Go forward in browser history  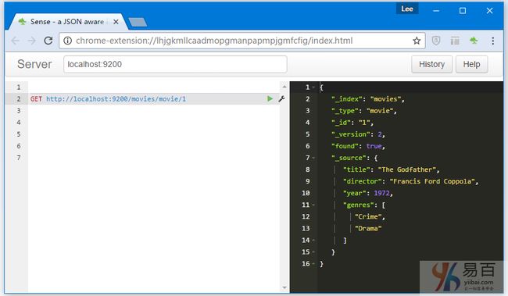[31, 41]
